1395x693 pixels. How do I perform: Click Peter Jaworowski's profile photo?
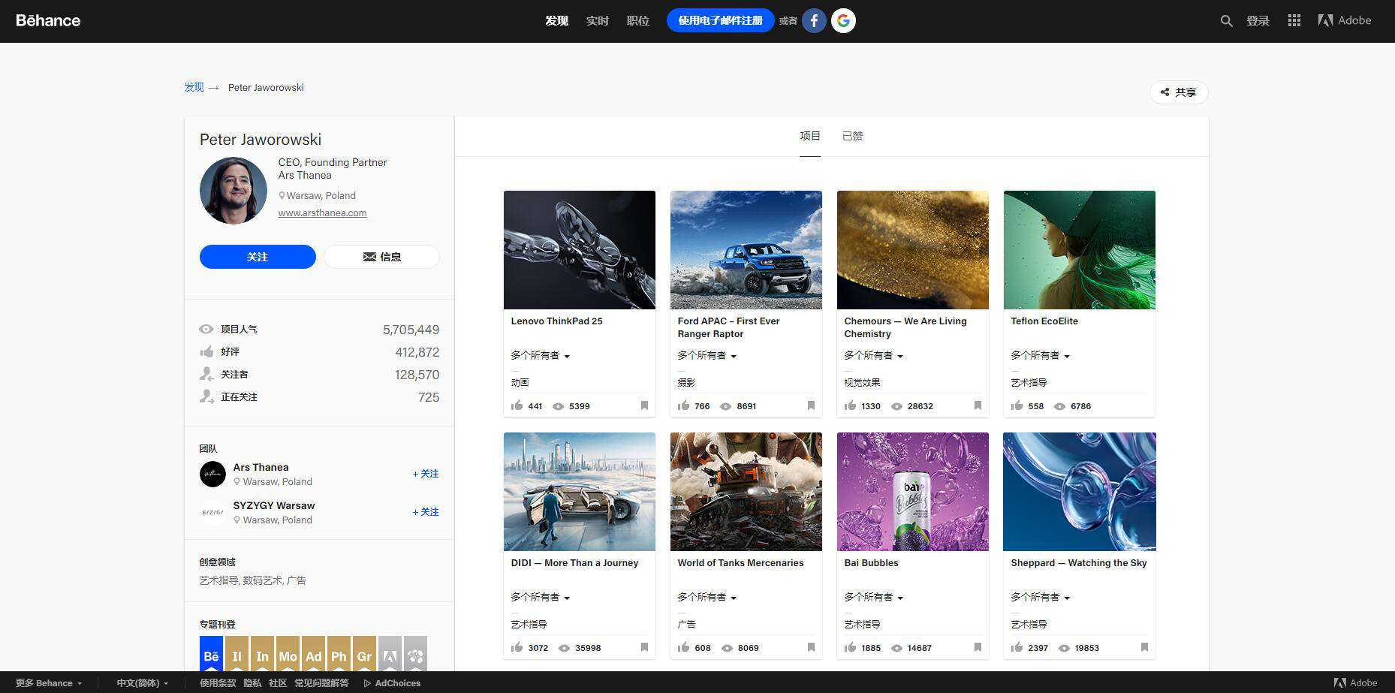pyautogui.click(x=234, y=191)
